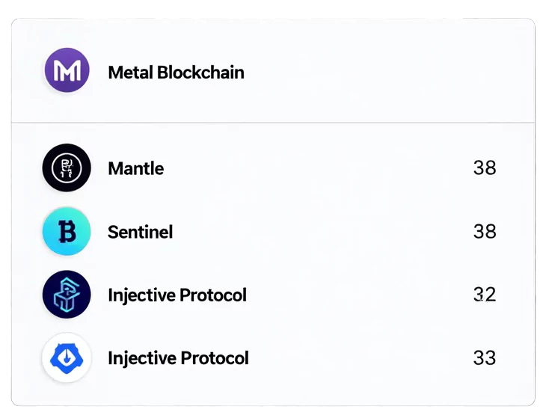Click the 38 value beside Mantle
The height and width of the screenshot is (418, 546).
tap(485, 168)
